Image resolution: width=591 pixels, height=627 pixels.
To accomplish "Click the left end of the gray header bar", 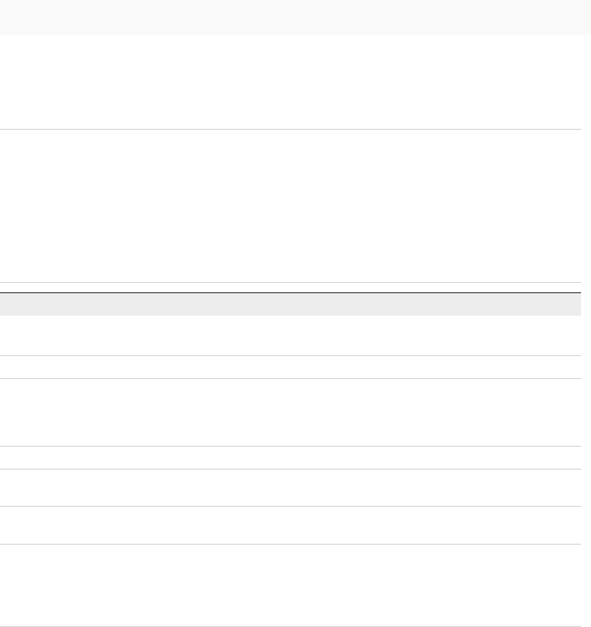I will tap(5, 305).
